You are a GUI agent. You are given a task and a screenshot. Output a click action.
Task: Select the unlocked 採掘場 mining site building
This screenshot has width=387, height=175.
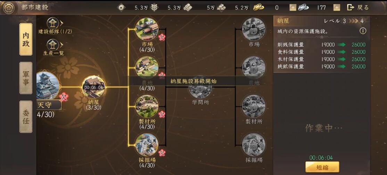tap(147, 145)
